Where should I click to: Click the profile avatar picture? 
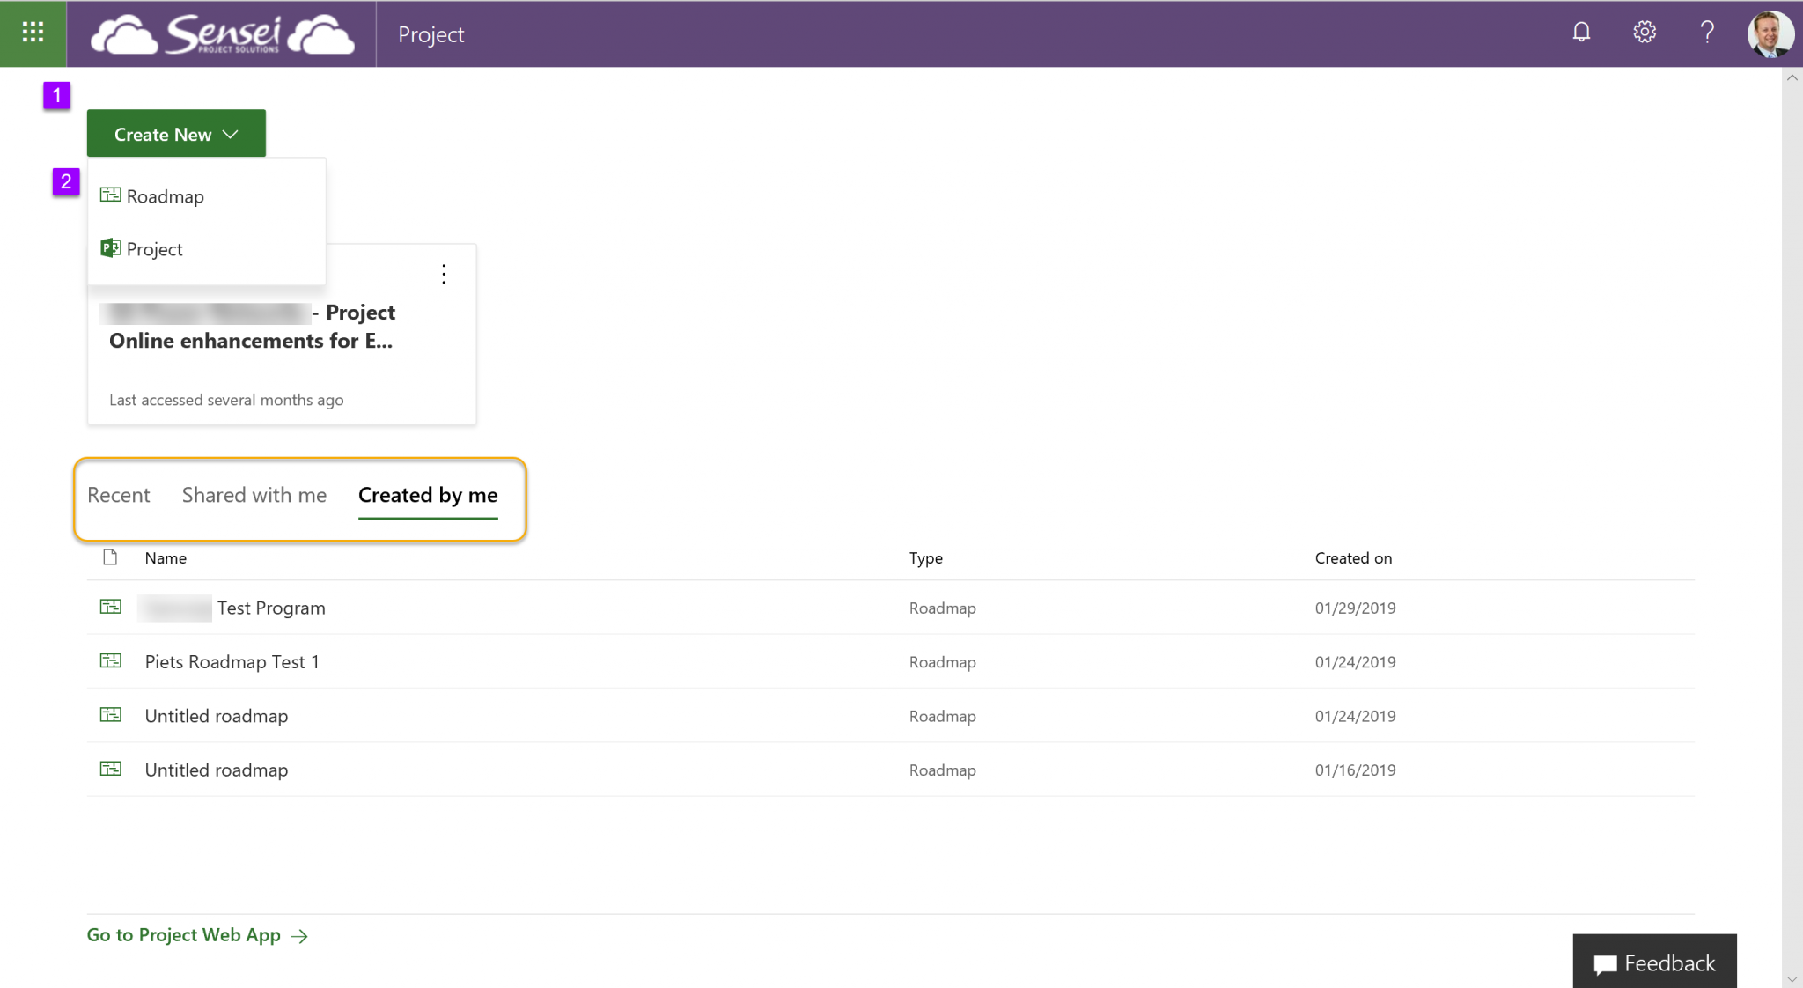(x=1768, y=33)
